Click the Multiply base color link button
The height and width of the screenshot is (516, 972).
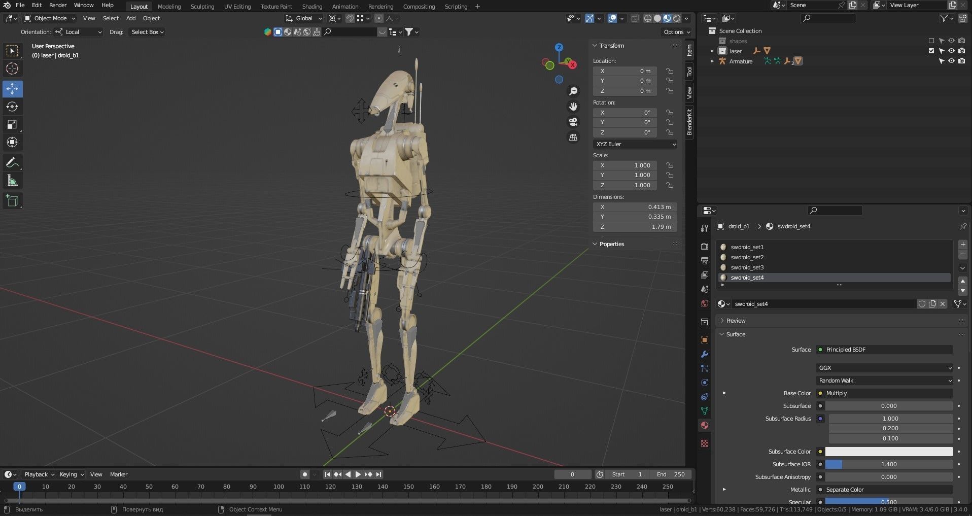pyautogui.click(x=885, y=393)
